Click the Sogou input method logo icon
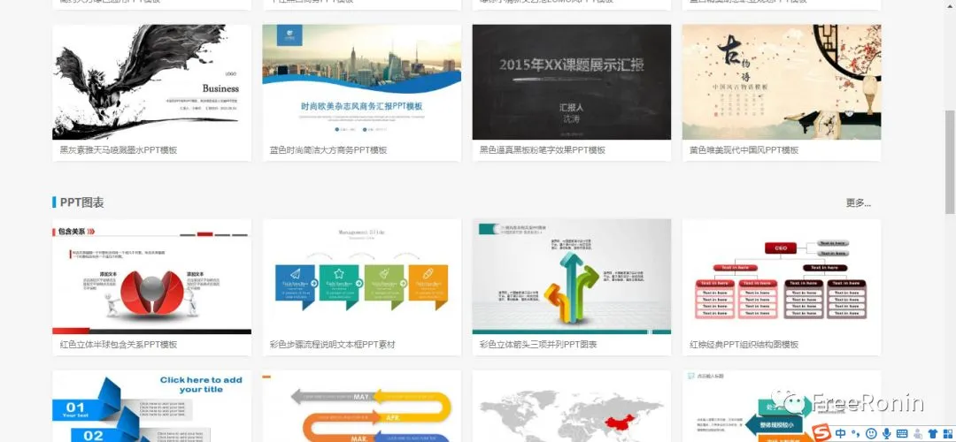Image resolution: width=956 pixels, height=442 pixels. click(822, 433)
